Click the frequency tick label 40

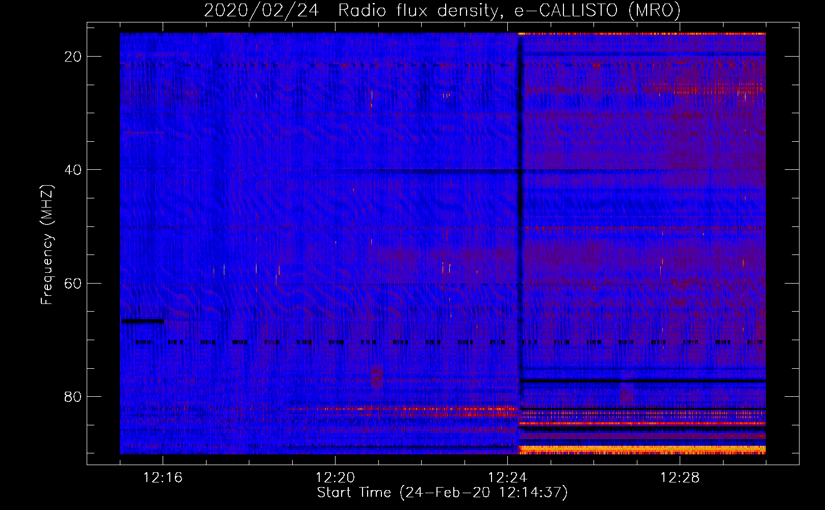[x=73, y=170]
